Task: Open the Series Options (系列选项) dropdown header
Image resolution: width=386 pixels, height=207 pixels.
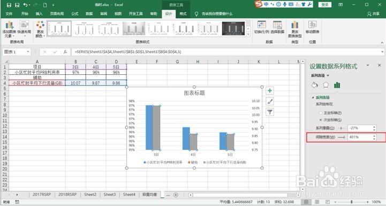Action: (320, 76)
